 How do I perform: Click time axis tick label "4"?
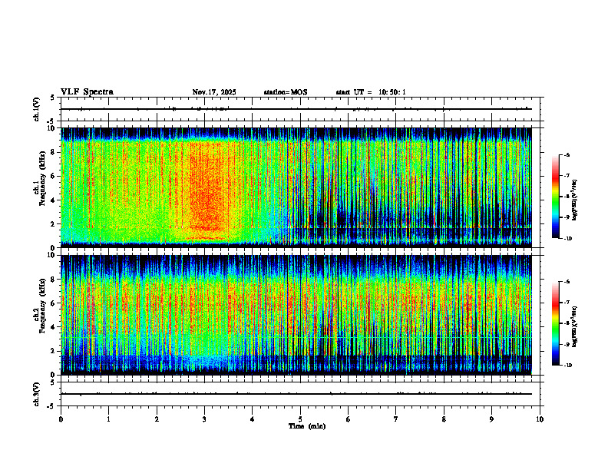pos(253,419)
